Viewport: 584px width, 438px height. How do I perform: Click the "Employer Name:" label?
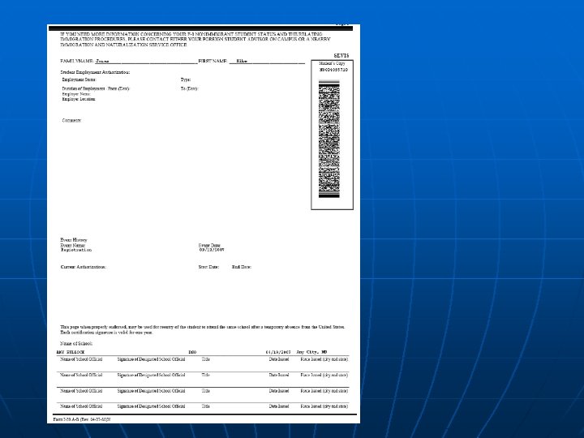(x=76, y=94)
